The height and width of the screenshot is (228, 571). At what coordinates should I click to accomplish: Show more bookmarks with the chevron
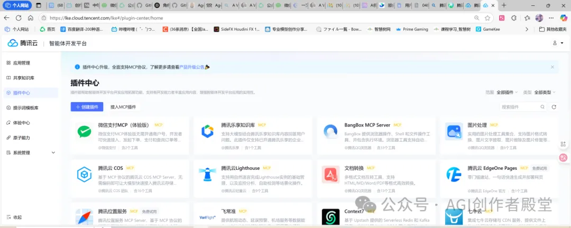click(527, 29)
